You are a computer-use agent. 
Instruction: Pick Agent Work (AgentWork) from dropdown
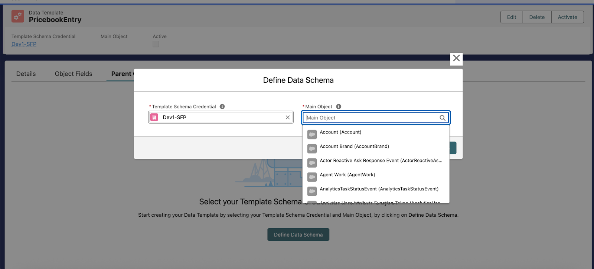pyautogui.click(x=347, y=175)
